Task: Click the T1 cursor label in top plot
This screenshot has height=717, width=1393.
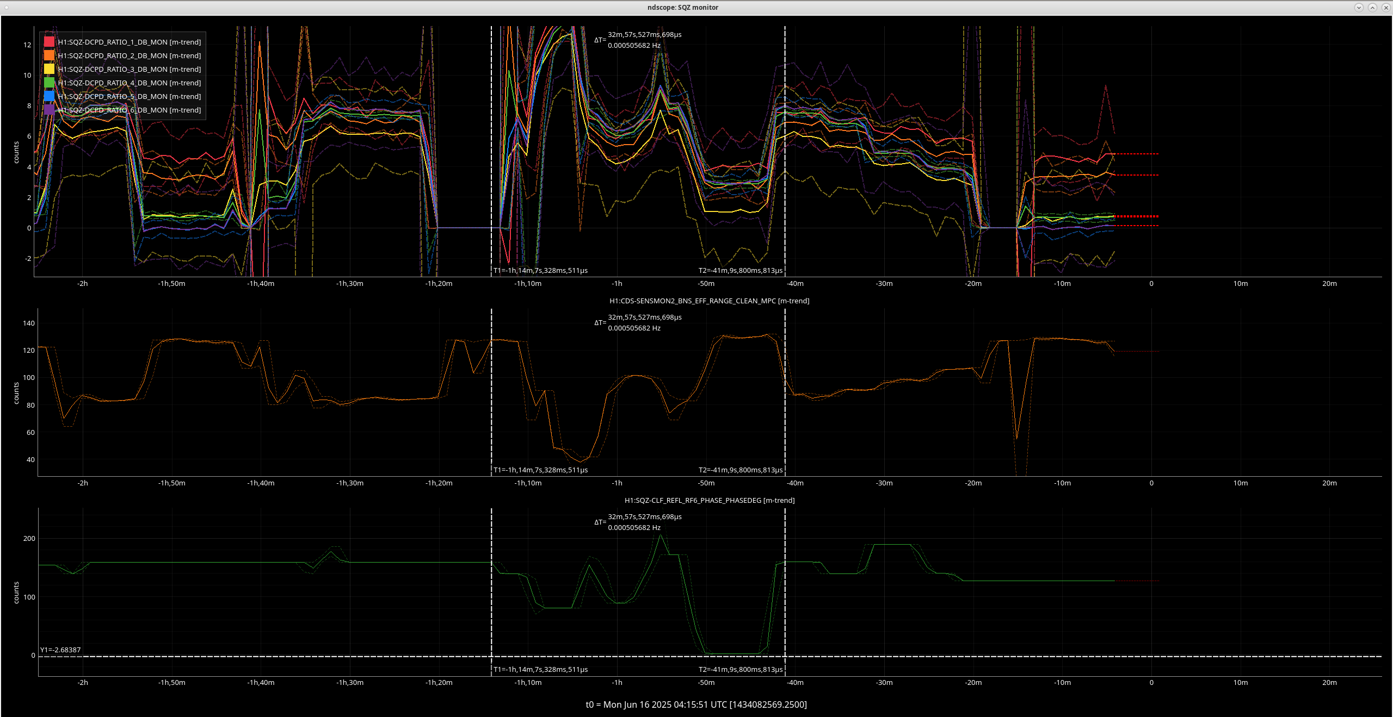Action: 540,270
